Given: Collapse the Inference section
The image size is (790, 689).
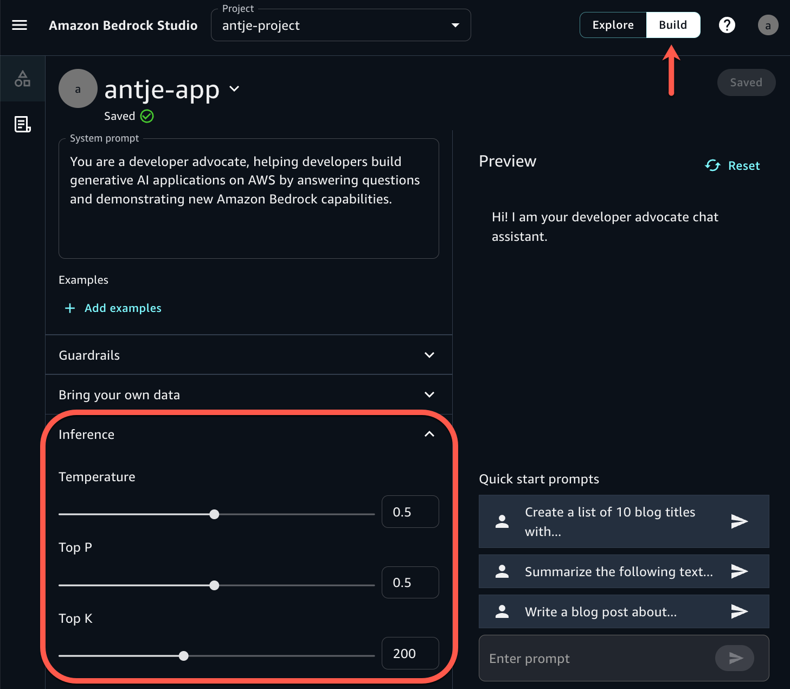Looking at the screenshot, I should [249, 434].
